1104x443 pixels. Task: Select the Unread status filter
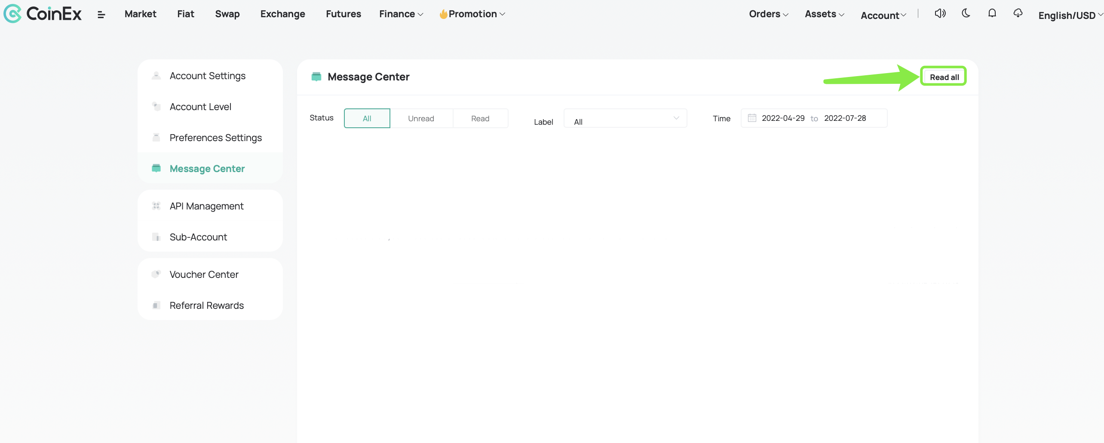point(421,118)
